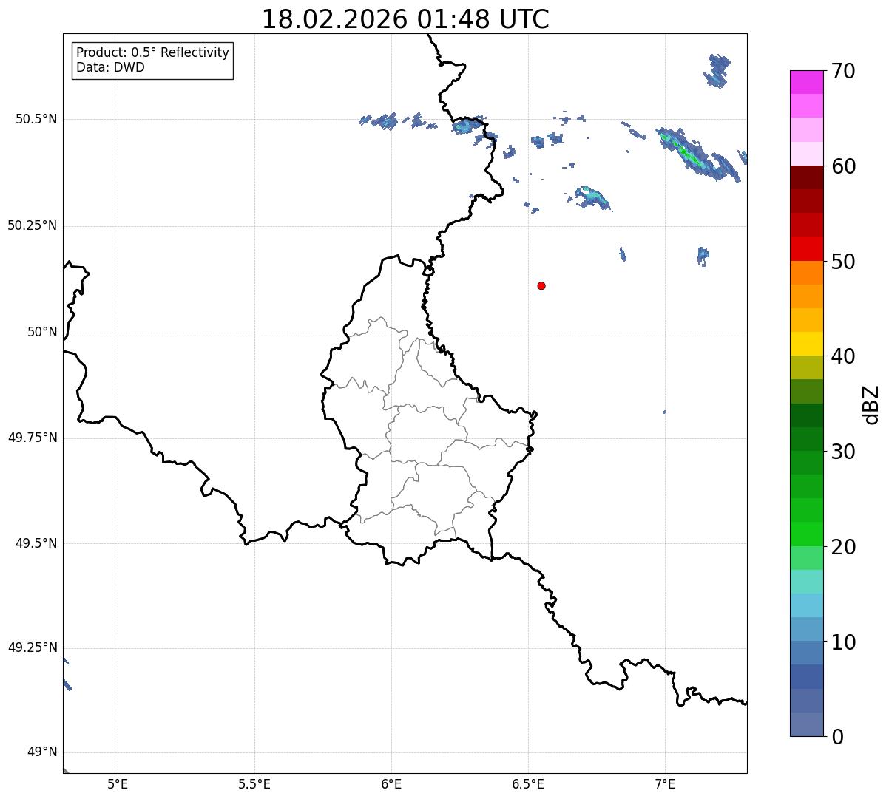Click the small isolated echo near 49.8°N 7°E
The width and height of the screenshot is (889, 799).
click(664, 412)
